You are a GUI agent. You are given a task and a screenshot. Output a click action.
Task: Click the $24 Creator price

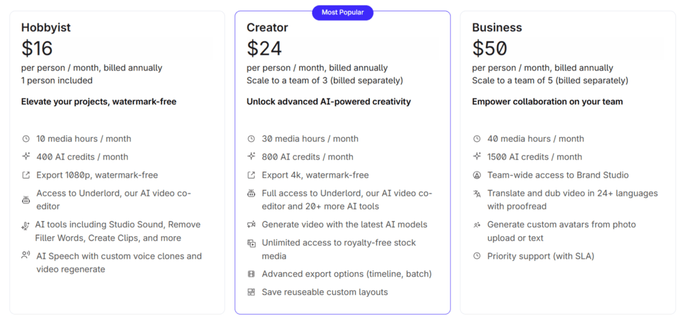[264, 49]
